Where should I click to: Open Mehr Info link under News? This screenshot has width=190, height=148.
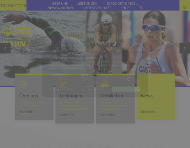click(x=149, y=112)
